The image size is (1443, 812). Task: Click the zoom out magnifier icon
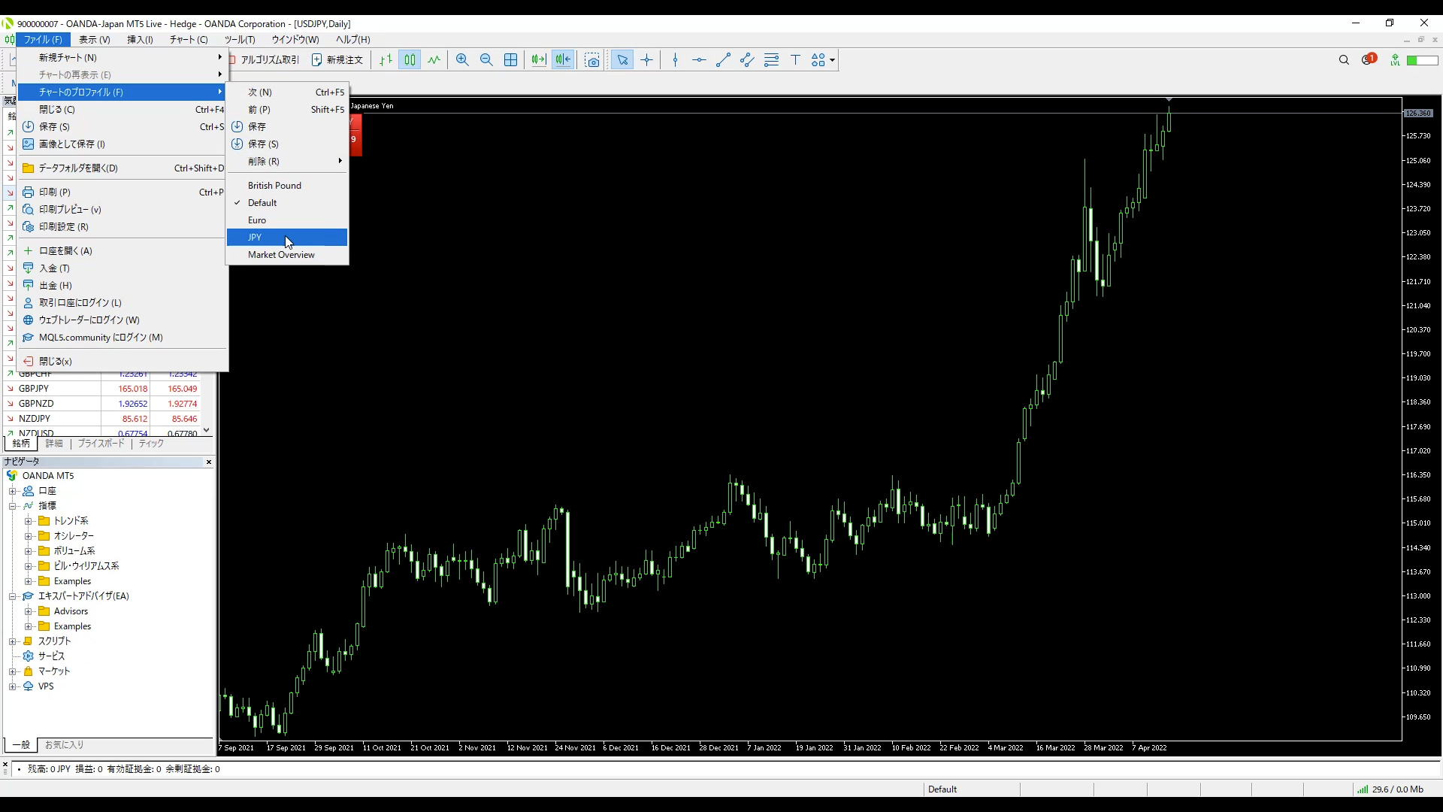click(486, 60)
